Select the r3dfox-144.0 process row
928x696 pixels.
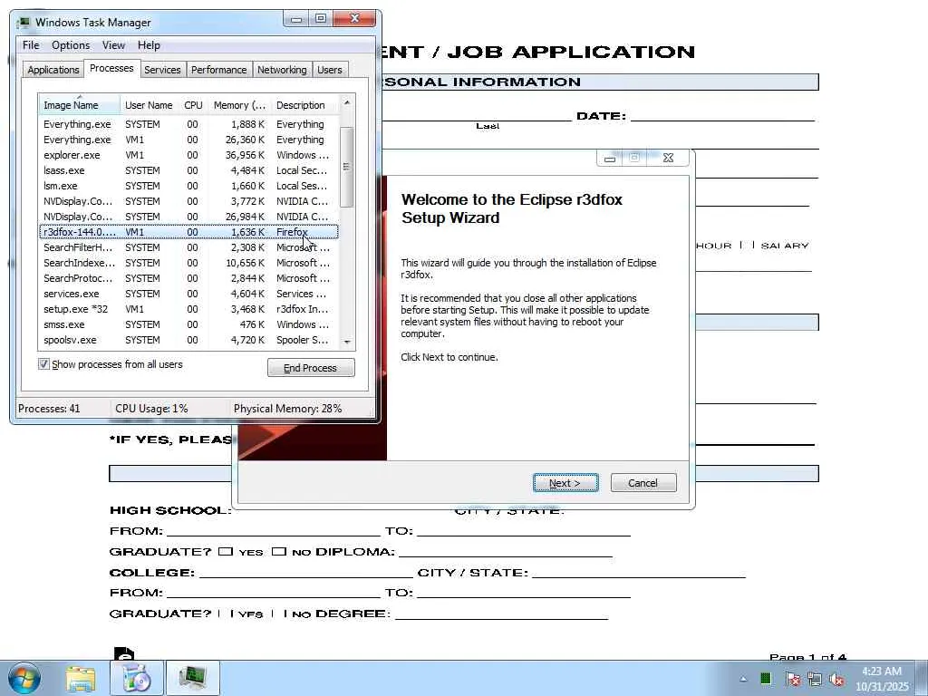click(x=188, y=232)
